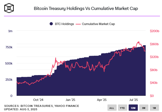Click the chart title text
Viewport: 162px width, 112px height.
coord(86,9)
